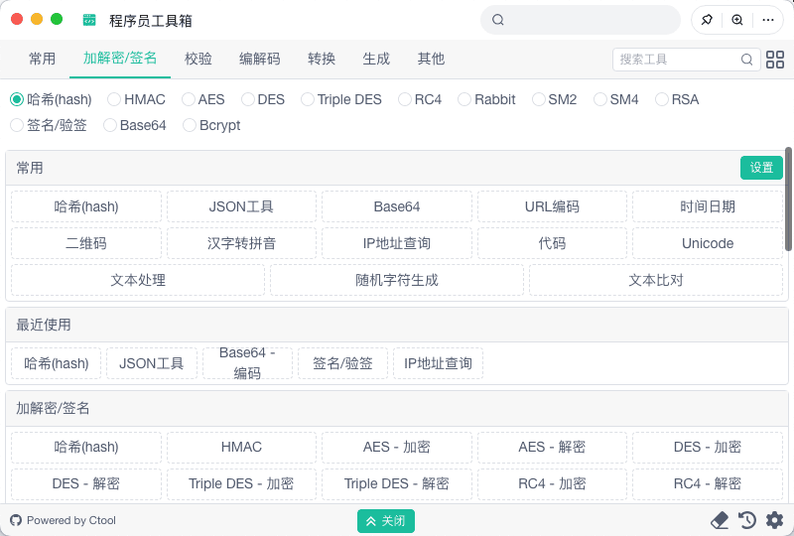794x536 pixels.
Task: Open the Powered by Ctool link
Action: click(x=64, y=521)
